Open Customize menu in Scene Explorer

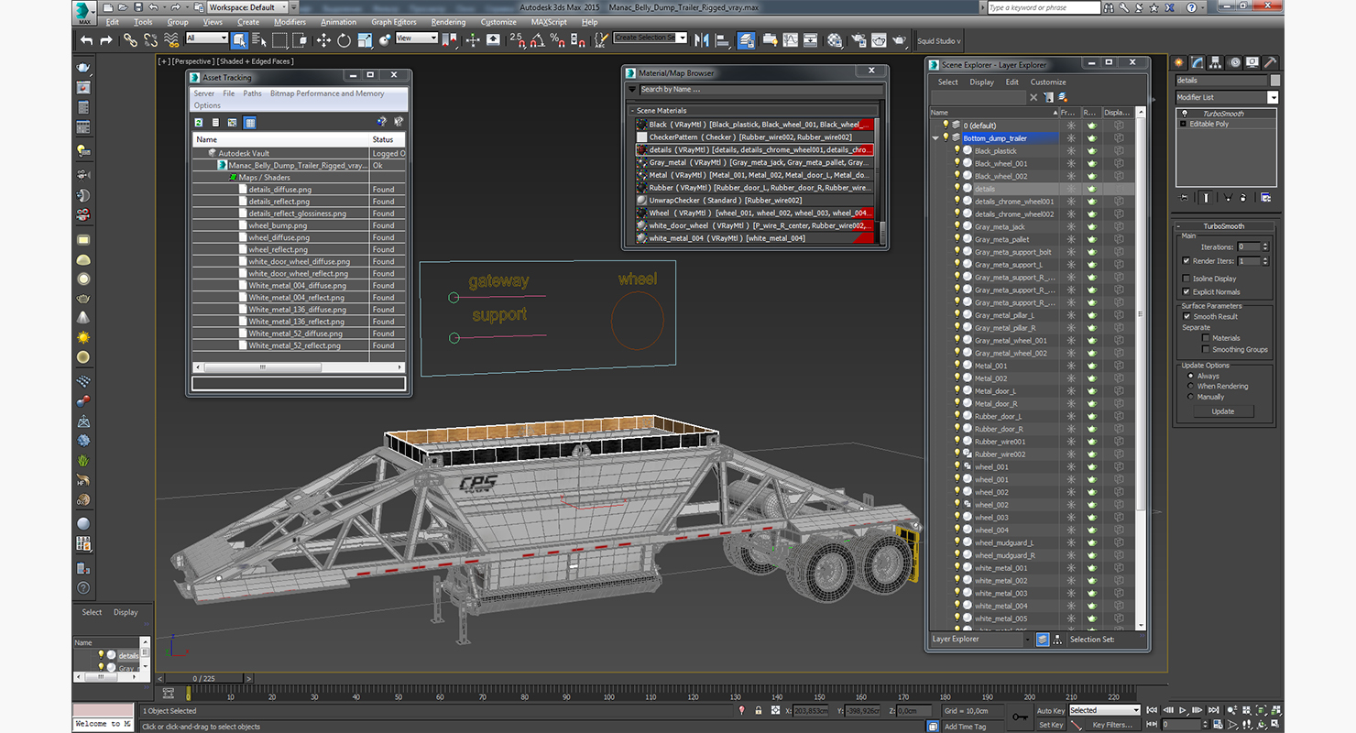(1048, 82)
